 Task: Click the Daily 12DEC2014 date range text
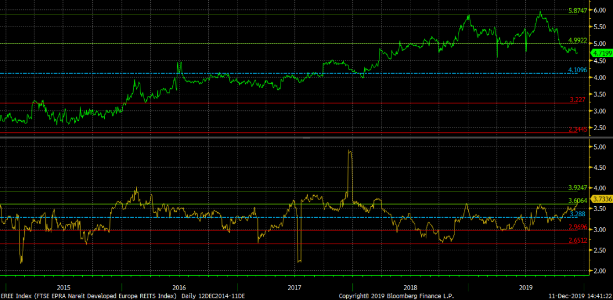(x=214, y=296)
